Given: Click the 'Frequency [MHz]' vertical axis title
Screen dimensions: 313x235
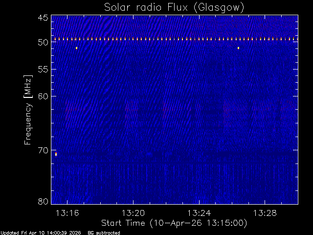Looking at the screenshot, I should click(x=28, y=110).
